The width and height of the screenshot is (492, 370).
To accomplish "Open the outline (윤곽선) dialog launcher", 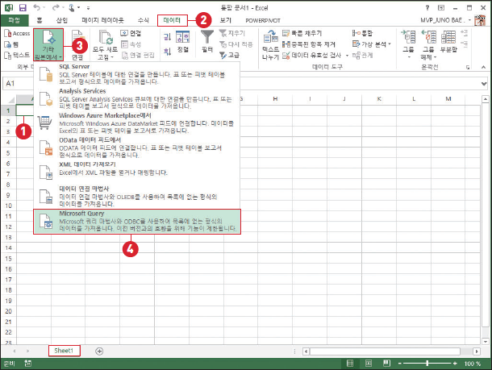I will pos(468,67).
